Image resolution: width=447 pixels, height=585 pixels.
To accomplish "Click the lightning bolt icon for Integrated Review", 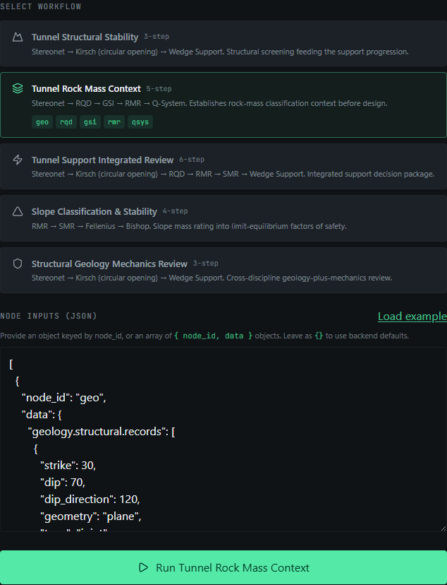I will 18,160.
